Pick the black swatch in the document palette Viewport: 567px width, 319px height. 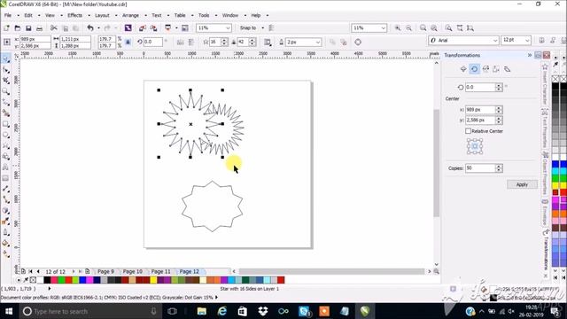pyautogui.click(x=47, y=280)
